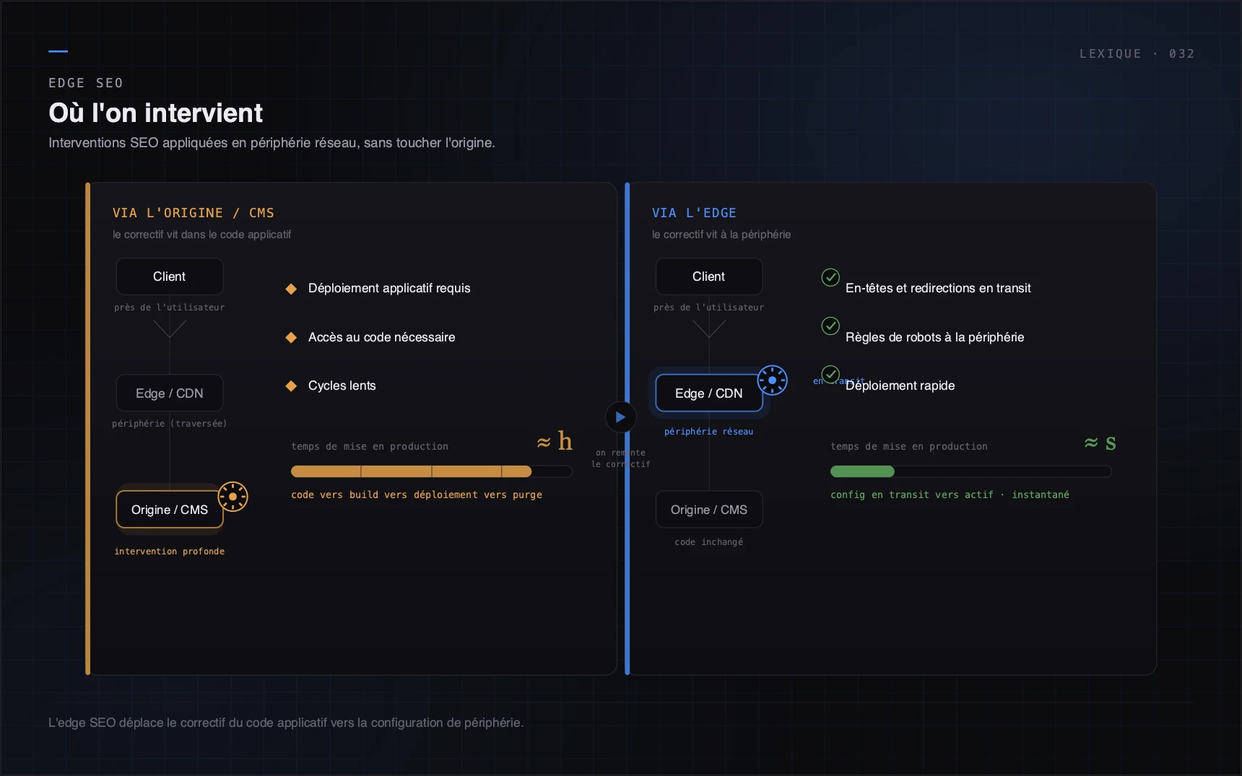Click the LEXIQUE · 032 label
The image size is (1242, 776).
coord(1137,53)
